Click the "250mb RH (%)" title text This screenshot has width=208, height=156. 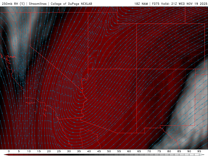(x=13, y=4)
